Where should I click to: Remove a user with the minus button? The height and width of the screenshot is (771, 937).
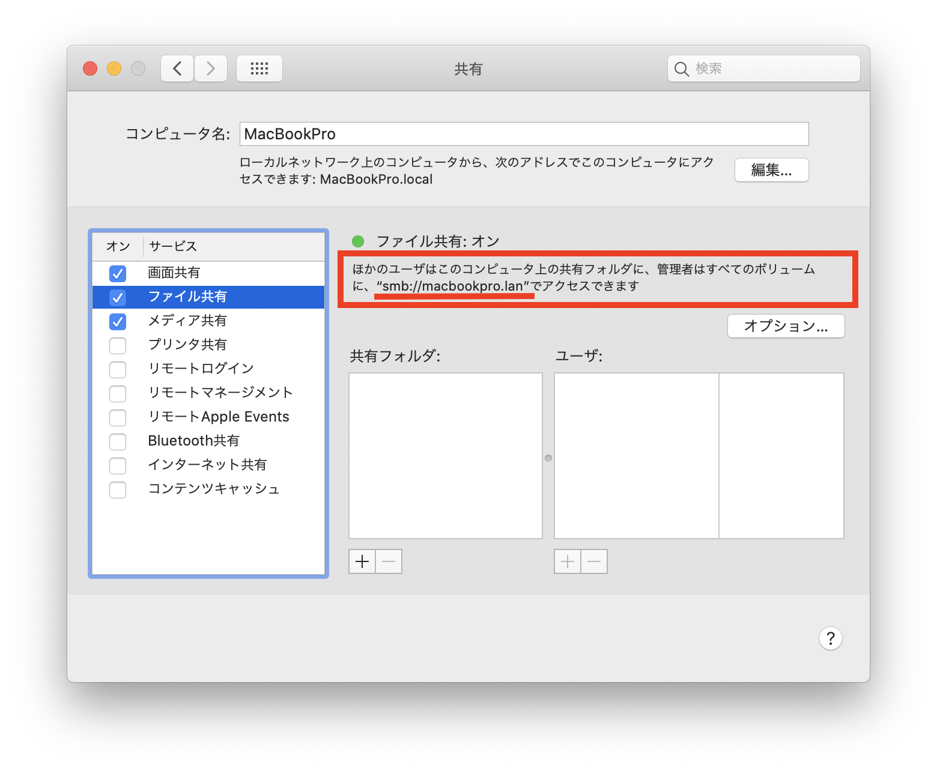[x=594, y=561]
